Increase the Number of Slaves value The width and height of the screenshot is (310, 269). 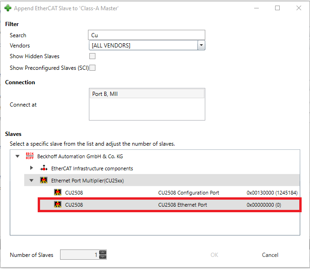coord(102,253)
